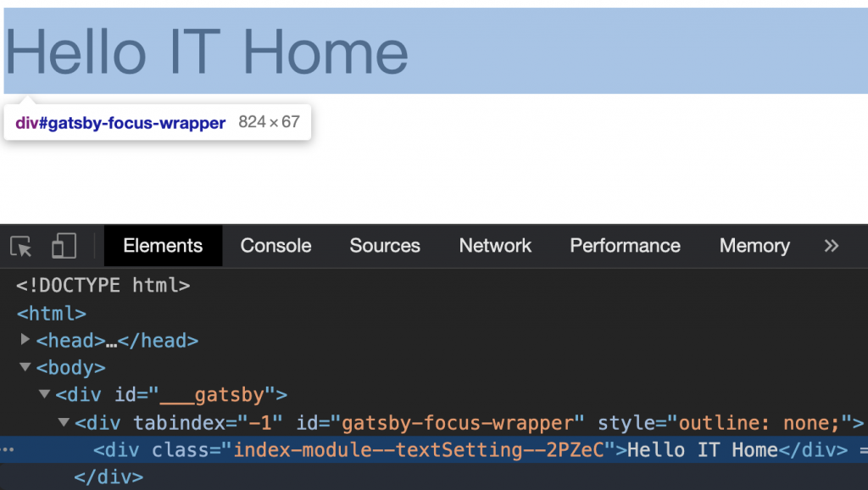This screenshot has height=490, width=868.
Task: Select the closing div tag line
Action: (x=108, y=476)
